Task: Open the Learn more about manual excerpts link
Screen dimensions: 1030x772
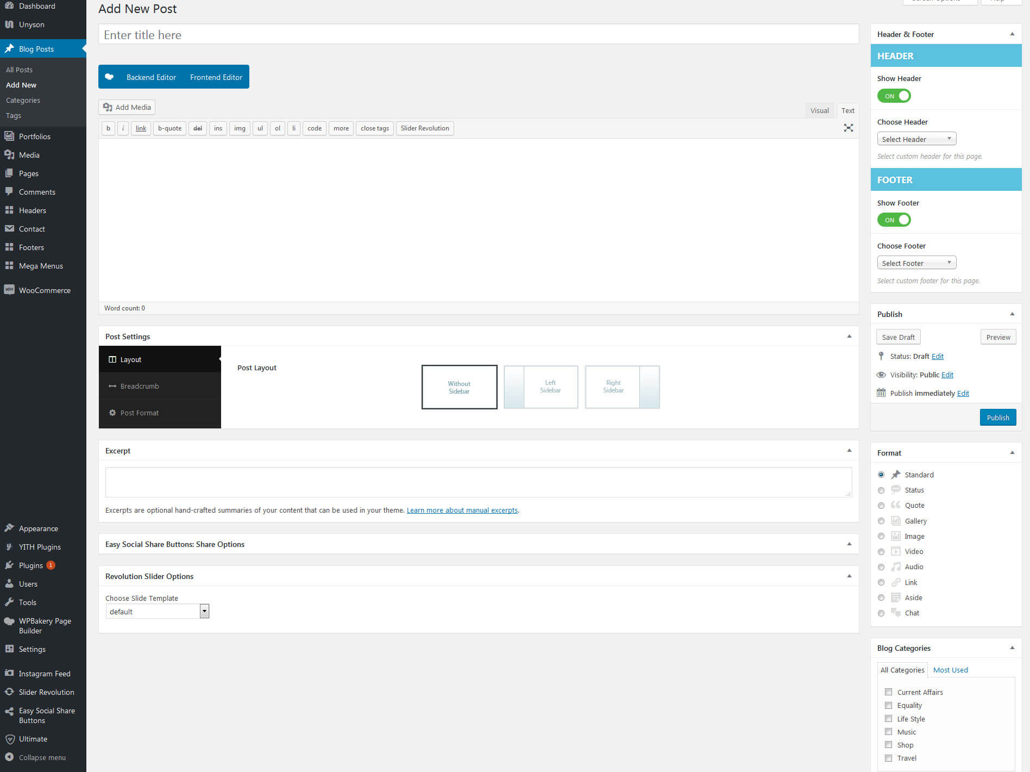Action: pos(462,510)
